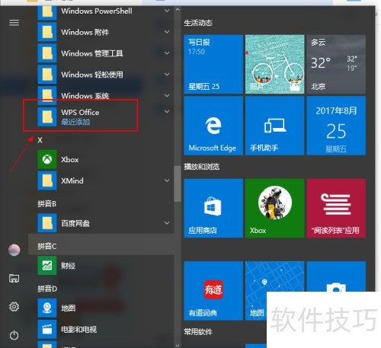The width and height of the screenshot is (381, 348).
Task: Click the scrollbar up arrow
Action: [178, 9]
